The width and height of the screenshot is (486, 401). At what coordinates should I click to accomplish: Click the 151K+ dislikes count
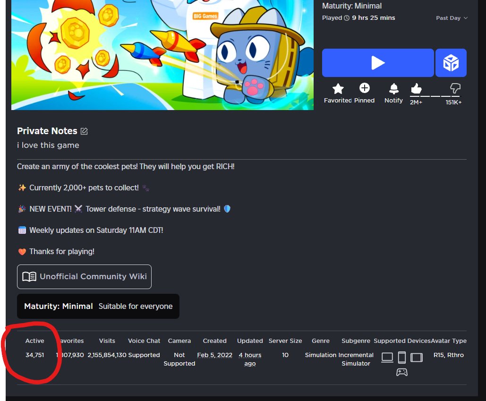pos(453,102)
